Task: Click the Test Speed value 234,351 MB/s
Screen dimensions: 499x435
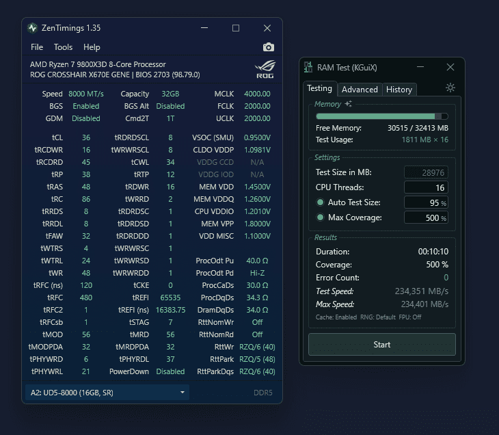Action: [421, 291]
